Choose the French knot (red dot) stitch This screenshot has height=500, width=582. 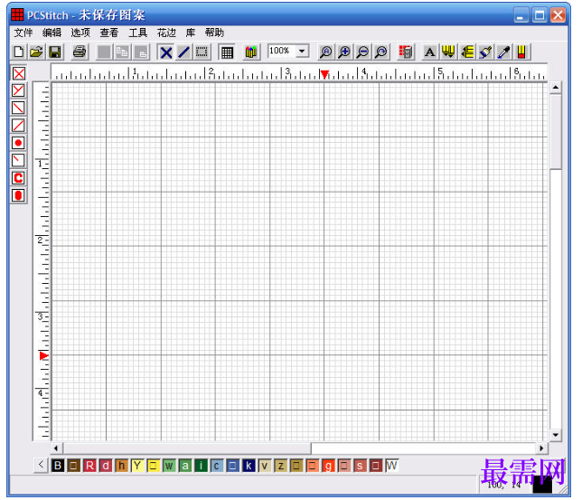[x=19, y=143]
